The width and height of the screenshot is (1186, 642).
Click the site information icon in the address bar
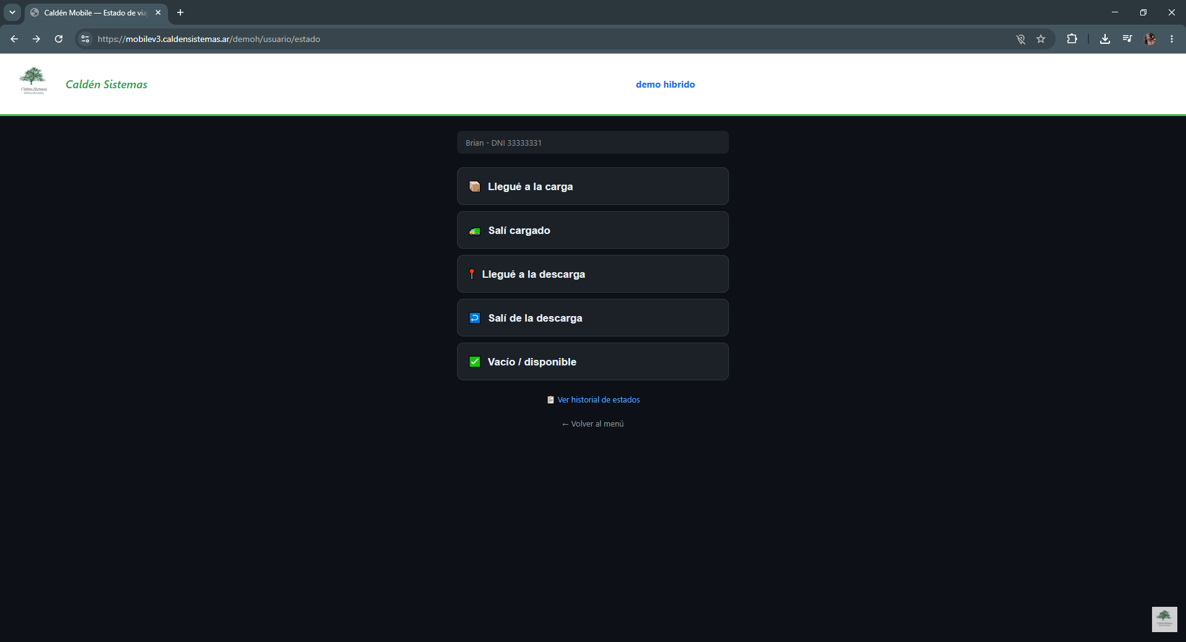click(85, 39)
